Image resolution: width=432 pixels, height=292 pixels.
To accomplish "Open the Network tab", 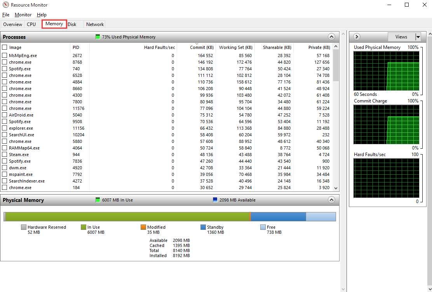I will pyautogui.click(x=95, y=24).
